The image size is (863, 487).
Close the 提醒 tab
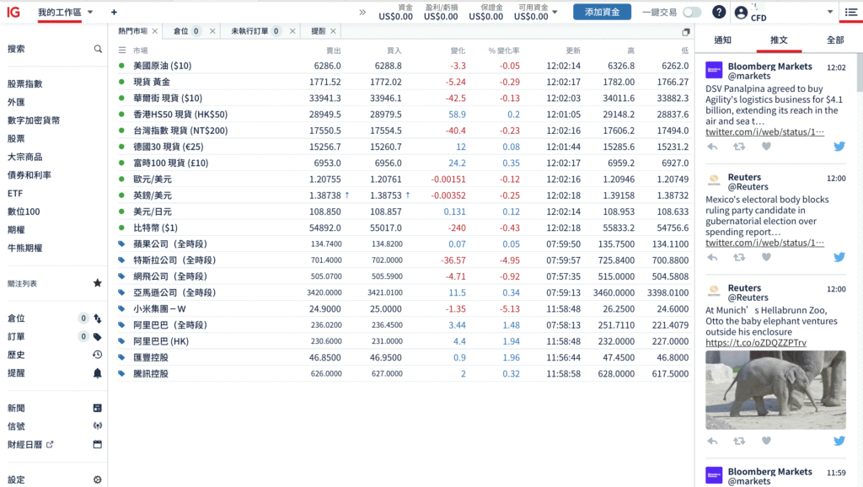pos(333,31)
